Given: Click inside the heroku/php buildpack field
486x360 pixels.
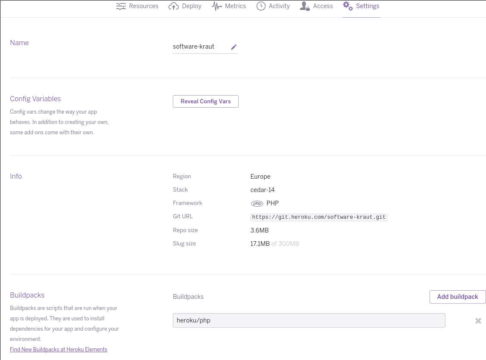Looking at the screenshot, I should tap(309, 320).
